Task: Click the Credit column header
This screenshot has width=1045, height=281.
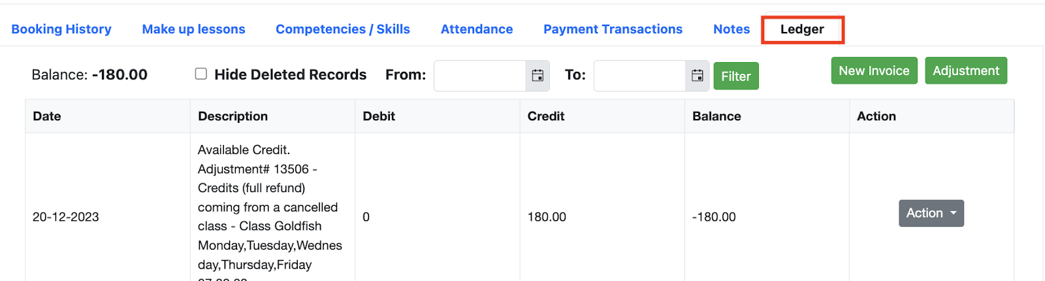Action: coord(546,116)
